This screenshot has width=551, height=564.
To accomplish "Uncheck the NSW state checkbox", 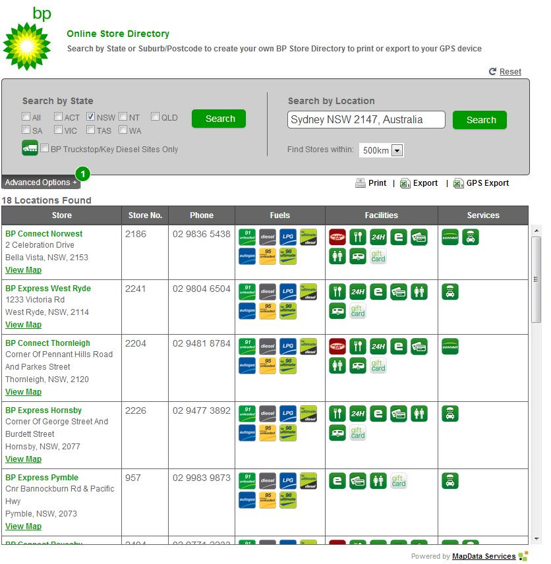I will (92, 117).
